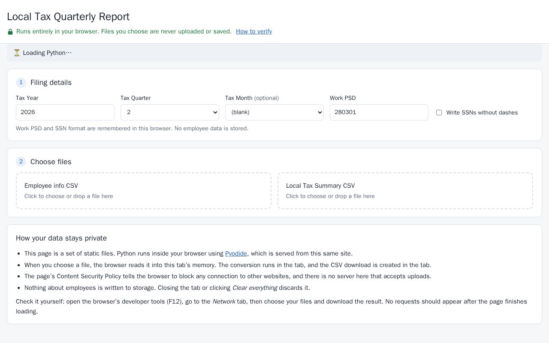Click the step 1 number badge
The height and width of the screenshot is (343, 549).
21,82
